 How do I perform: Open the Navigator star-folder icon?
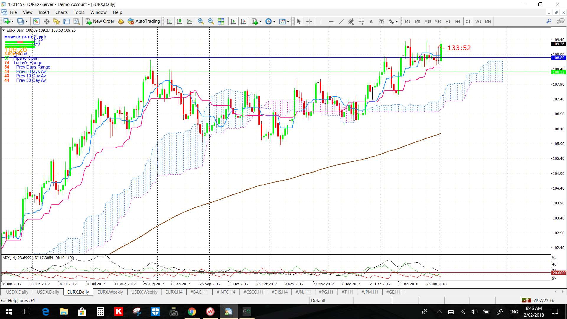coord(56,21)
